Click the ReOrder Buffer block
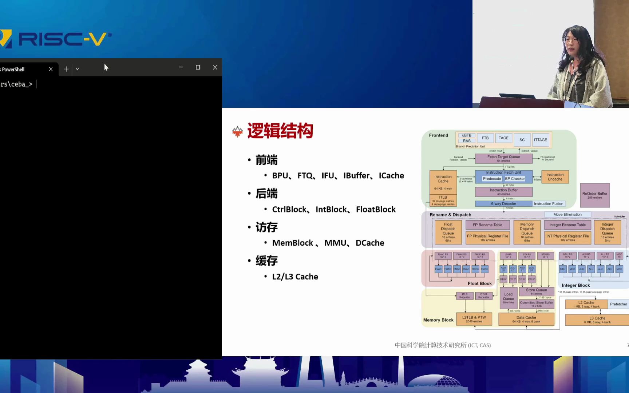This screenshot has height=393, width=629. [595, 195]
